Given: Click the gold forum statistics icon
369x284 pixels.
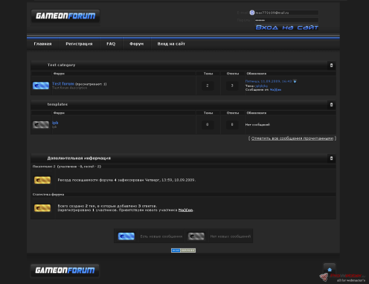Looking at the screenshot, I should point(42,208).
